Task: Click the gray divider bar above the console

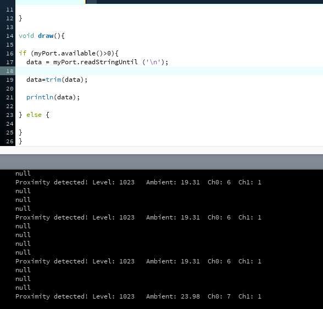Action: point(161,162)
